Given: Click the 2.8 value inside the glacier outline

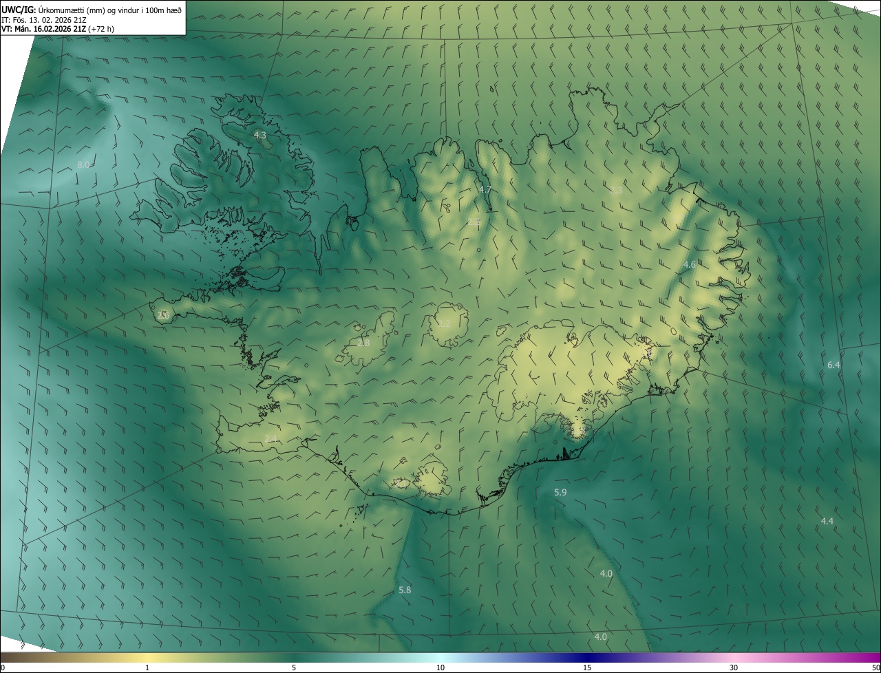Looking at the screenshot, I should [363, 343].
